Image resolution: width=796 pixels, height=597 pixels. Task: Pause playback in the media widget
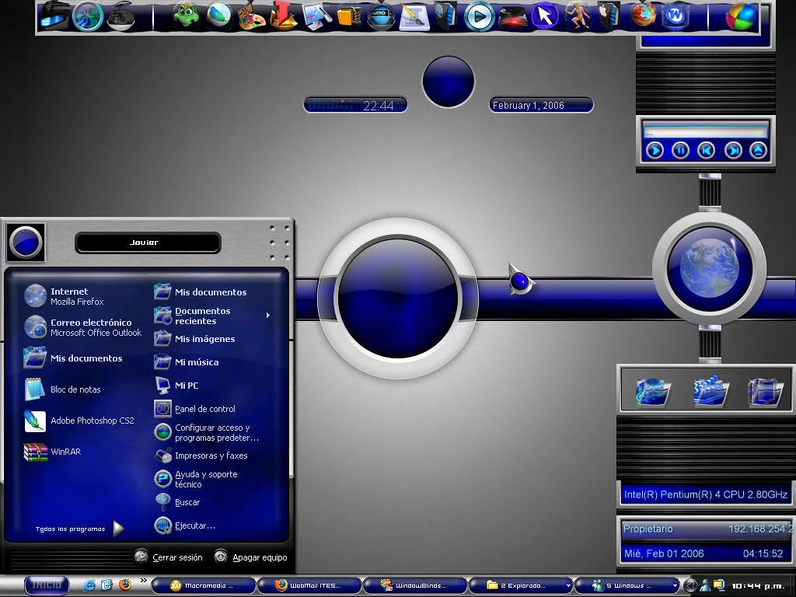coord(680,150)
